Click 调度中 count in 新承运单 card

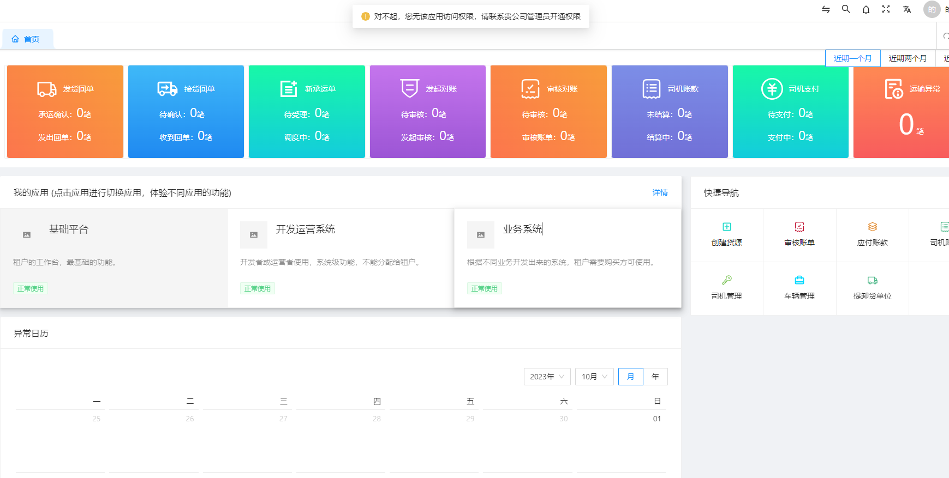tap(307, 136)
